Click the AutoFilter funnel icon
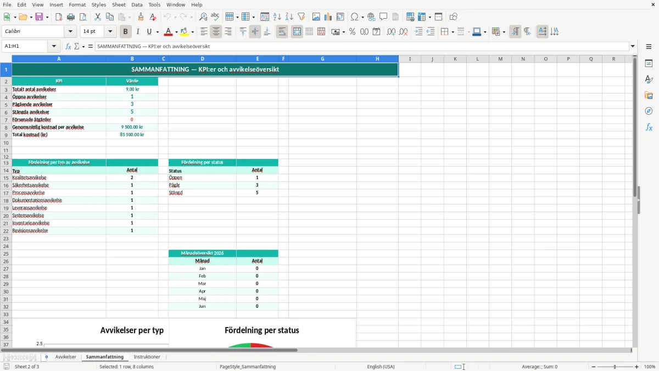659x371 pixels. (301, 17)
